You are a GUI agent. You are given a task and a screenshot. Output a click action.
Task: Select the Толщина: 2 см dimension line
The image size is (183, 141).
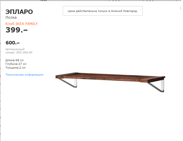tap(15, 68)
